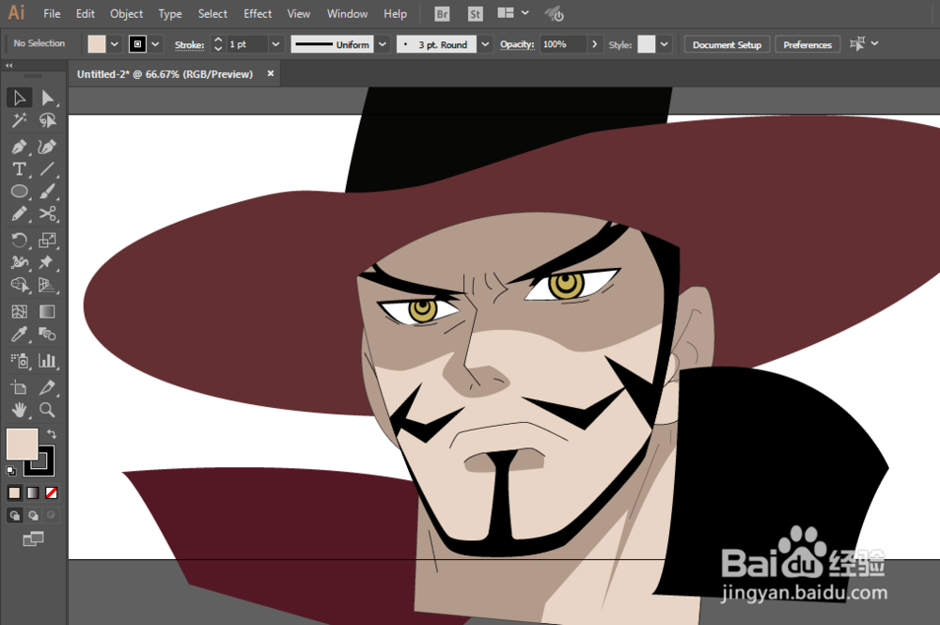Open the fill color dropdown arrow
The image size is (940, 625).
coord(114,44)
